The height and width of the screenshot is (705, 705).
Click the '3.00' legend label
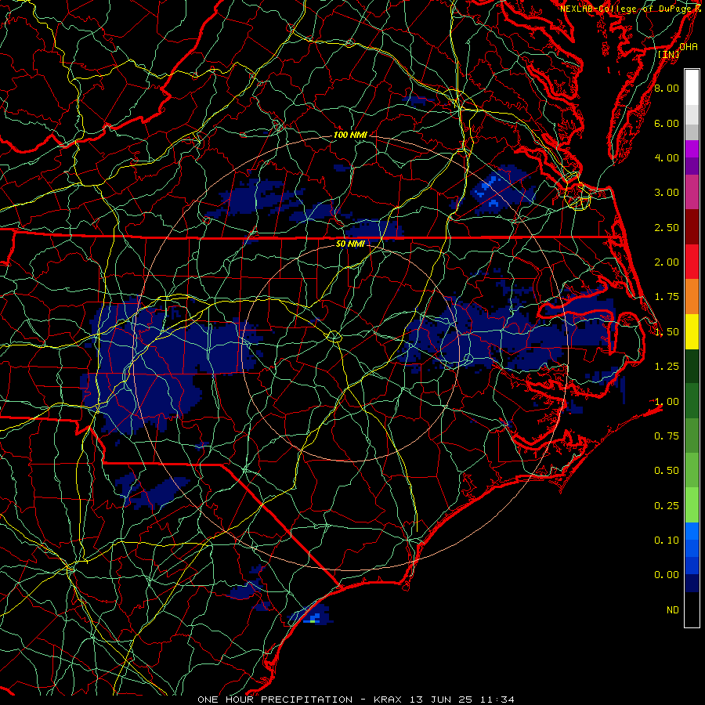[x=667, y=193]
